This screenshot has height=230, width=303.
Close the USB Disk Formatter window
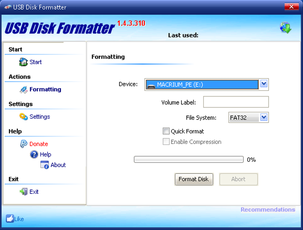(291, 7)
